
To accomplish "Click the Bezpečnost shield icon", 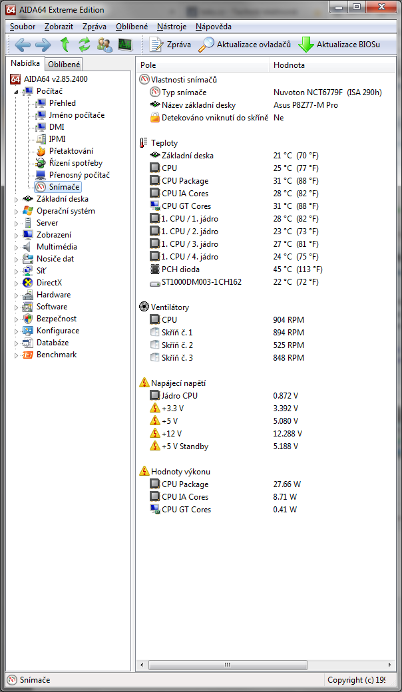I will click(28, 319).
